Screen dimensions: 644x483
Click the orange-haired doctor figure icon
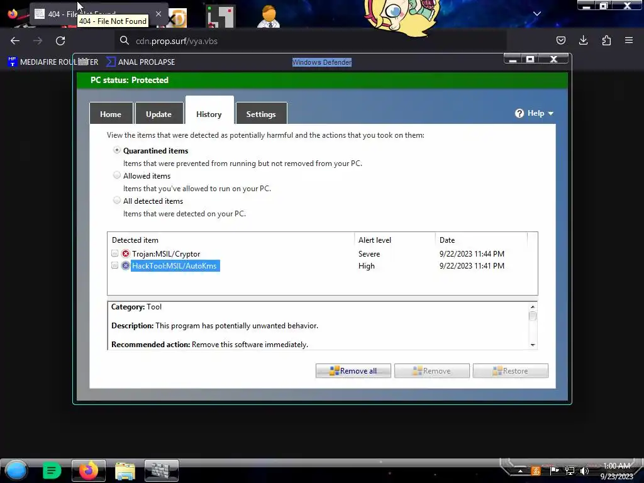(269, 16)
